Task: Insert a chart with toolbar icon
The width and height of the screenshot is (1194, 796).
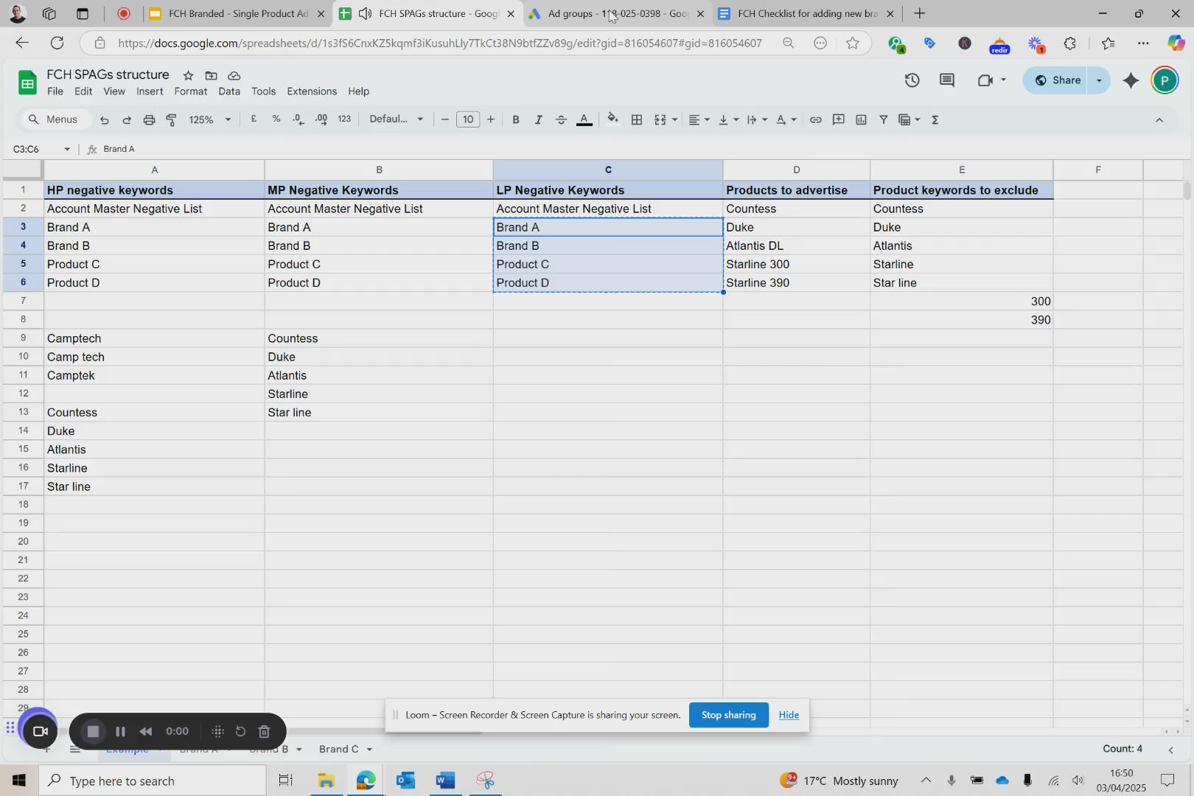Action: click(x=861, y=119)
